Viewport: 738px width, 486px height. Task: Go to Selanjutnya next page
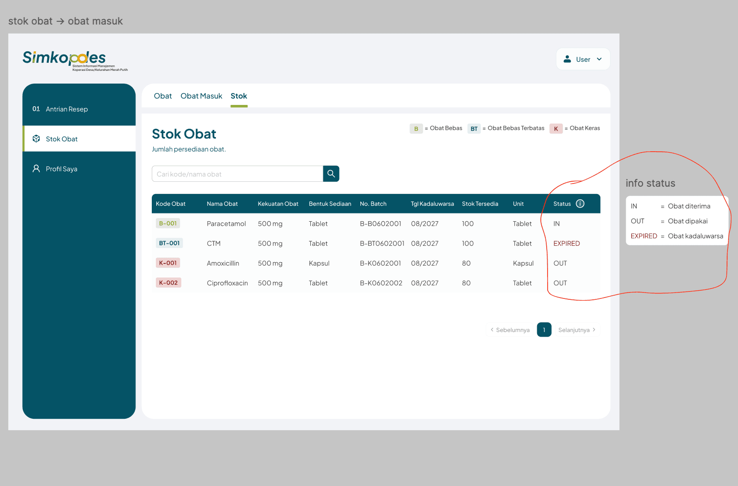click(x=576, y=330)
